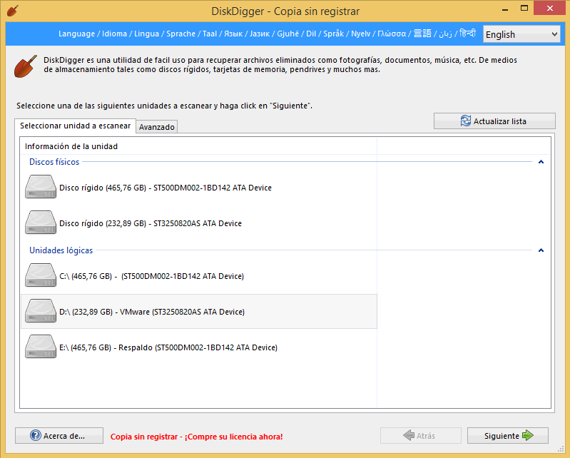Click the 232,89 GB physical disk drive icon
This screenshot has height=458, width=570.
41,223
